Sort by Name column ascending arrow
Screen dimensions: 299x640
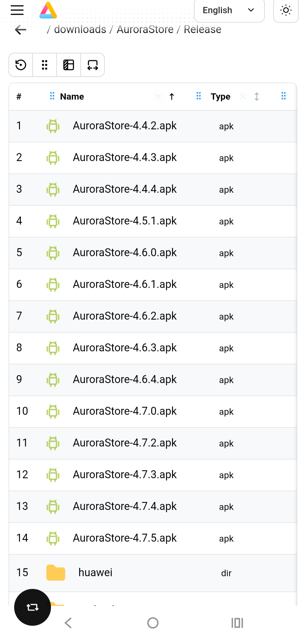point(172,97)
